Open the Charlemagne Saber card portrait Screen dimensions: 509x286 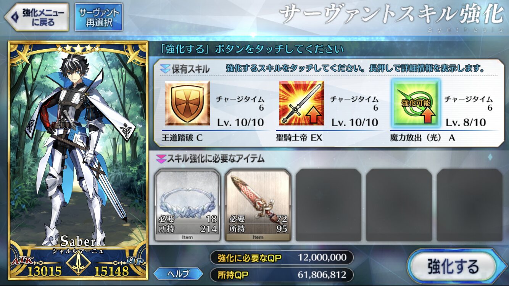click(78, 160)
